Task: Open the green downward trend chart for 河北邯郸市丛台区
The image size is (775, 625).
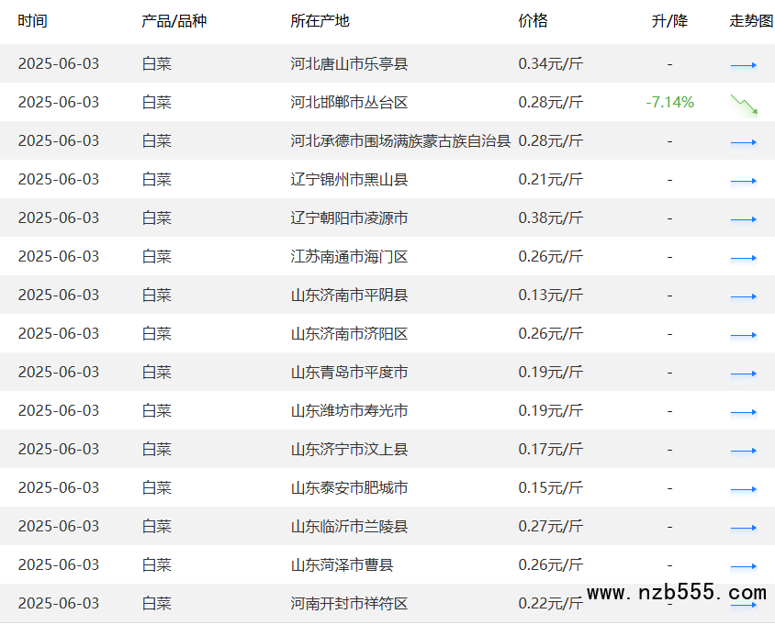Action: pos(744,105)
